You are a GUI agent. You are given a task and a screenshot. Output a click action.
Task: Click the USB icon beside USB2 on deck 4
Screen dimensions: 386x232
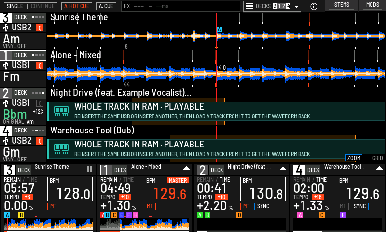coord(6,141)
